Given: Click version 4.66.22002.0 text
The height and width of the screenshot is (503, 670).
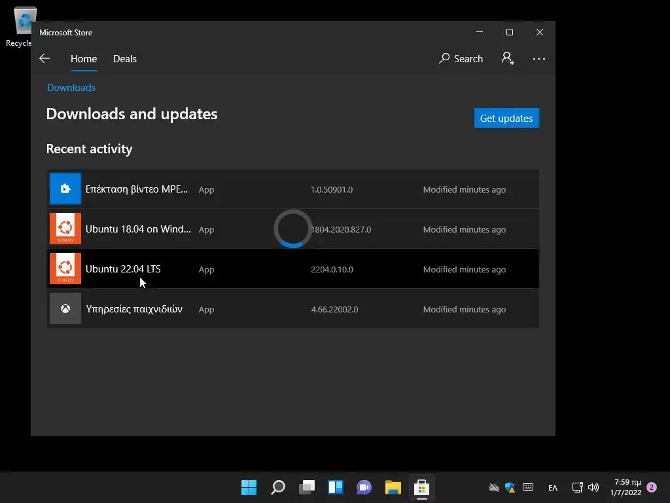Looking at the screenshot, I should tap(334, 309).
